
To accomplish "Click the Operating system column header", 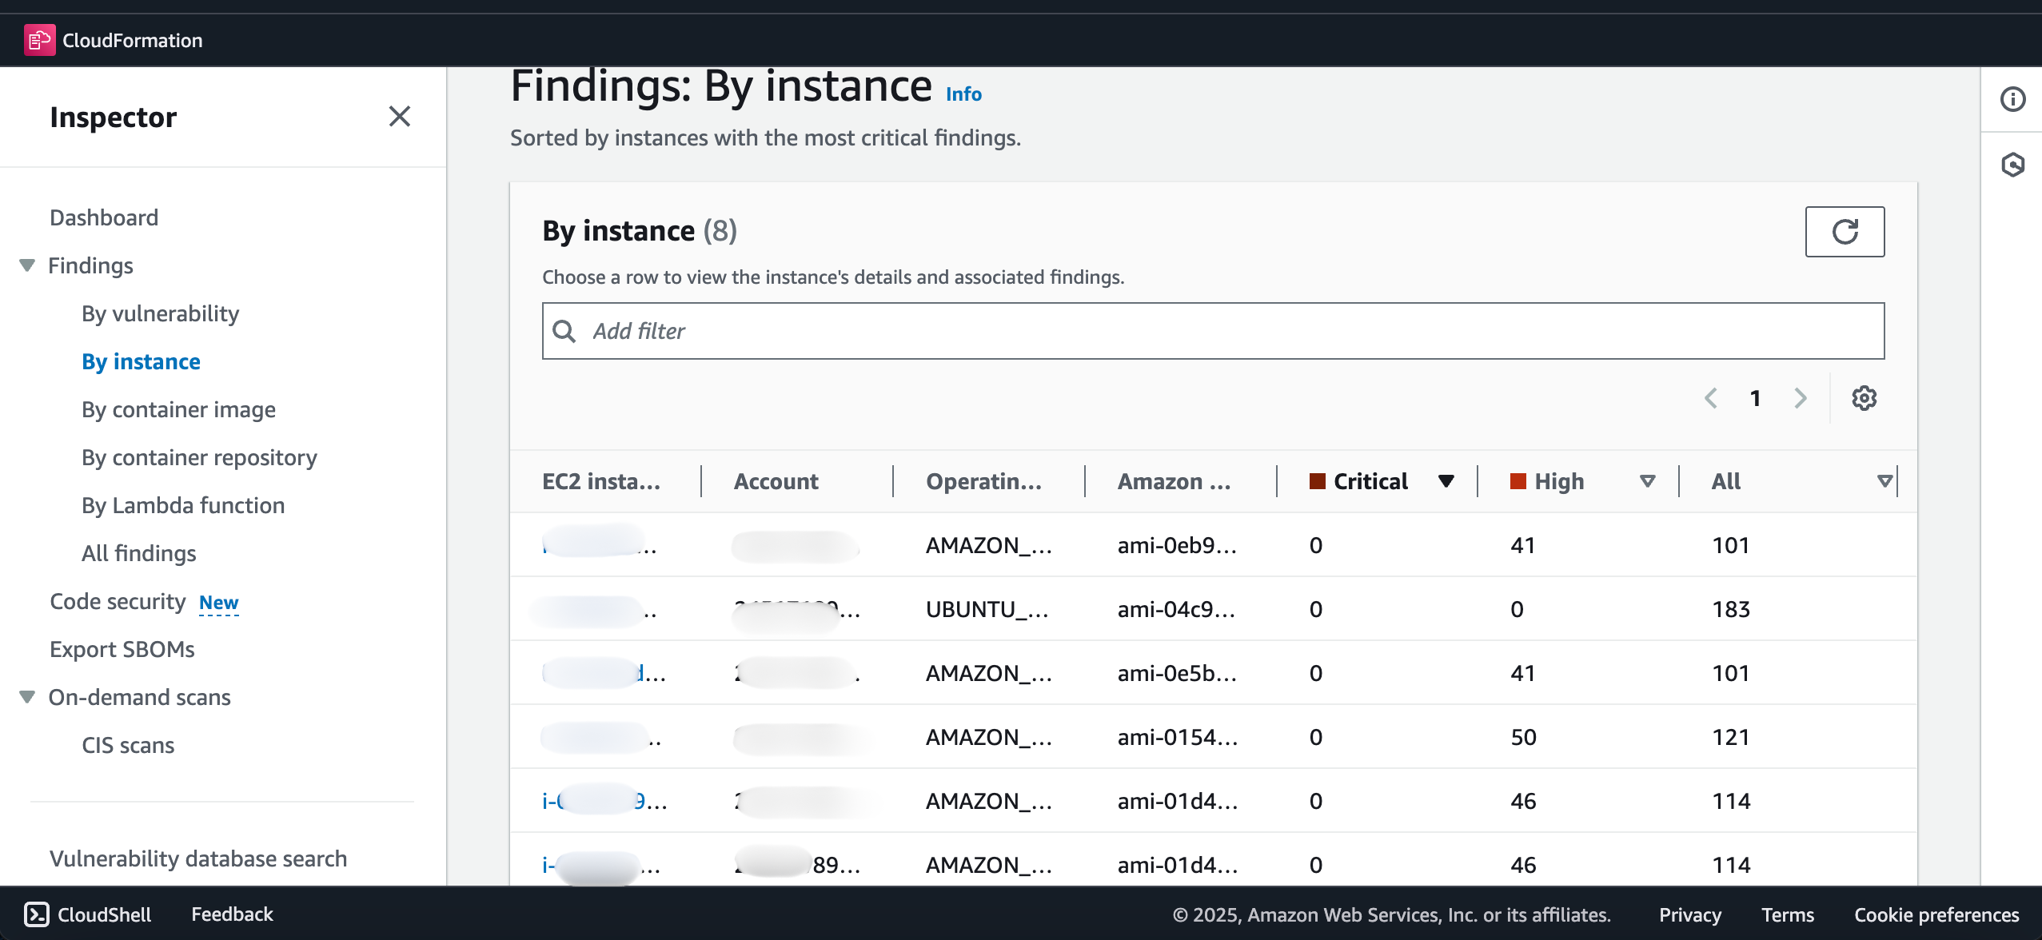I will click(983, 481).
